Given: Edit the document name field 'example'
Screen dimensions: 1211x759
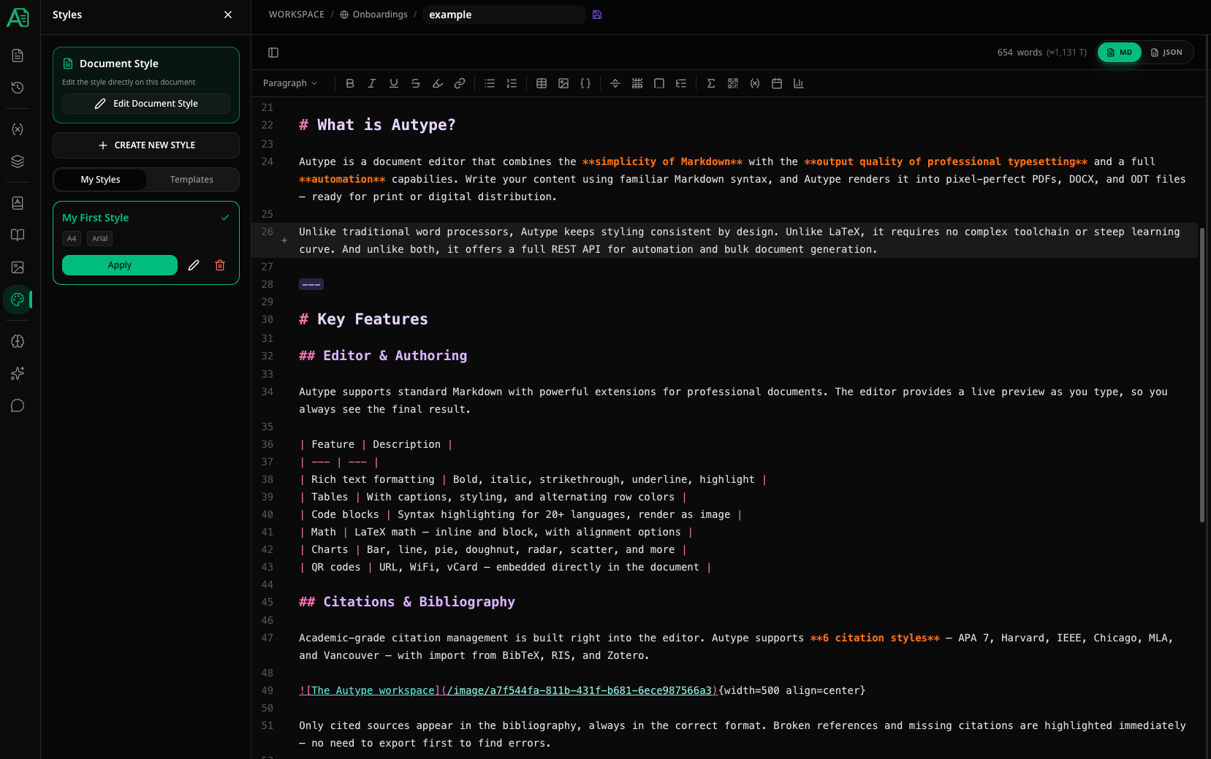Looking at the screenshot, I should point(504,15).
